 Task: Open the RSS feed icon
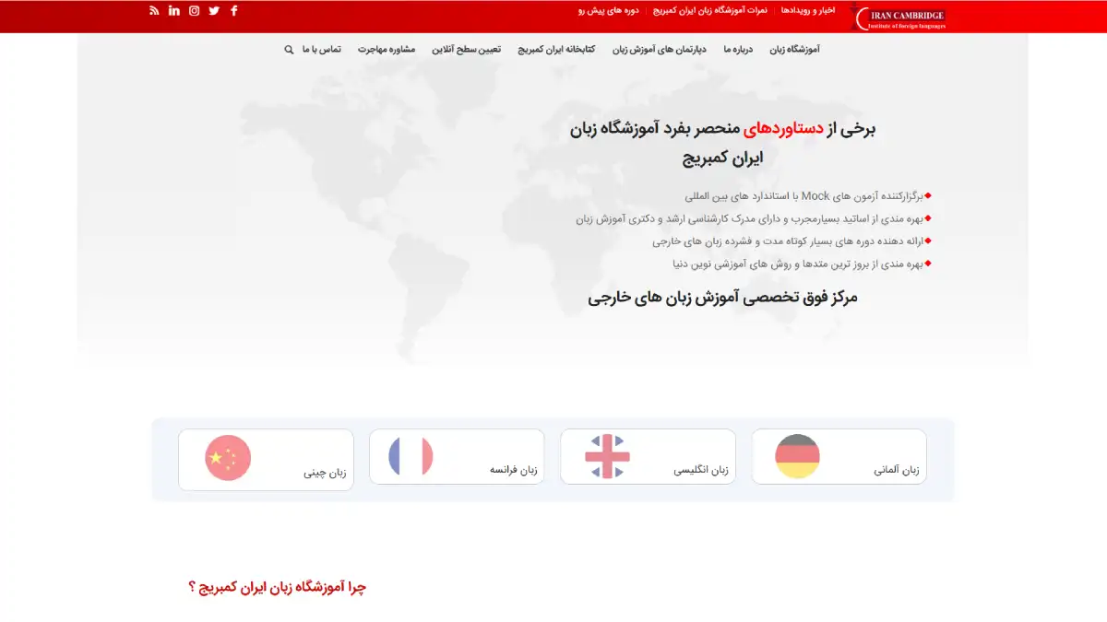pyautogui.click(x=154, y=10)
